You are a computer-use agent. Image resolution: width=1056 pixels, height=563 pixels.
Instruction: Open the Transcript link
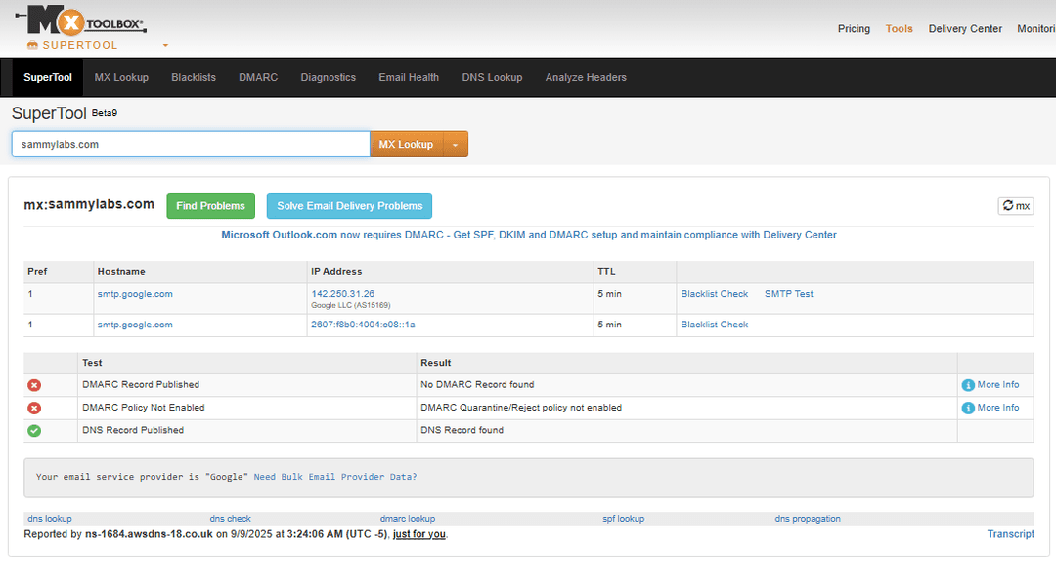(1010, 533)
